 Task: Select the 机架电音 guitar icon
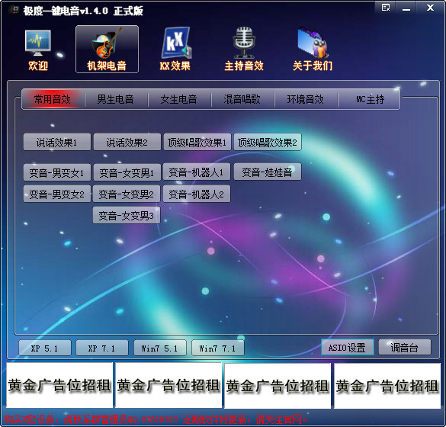point(107,50)
